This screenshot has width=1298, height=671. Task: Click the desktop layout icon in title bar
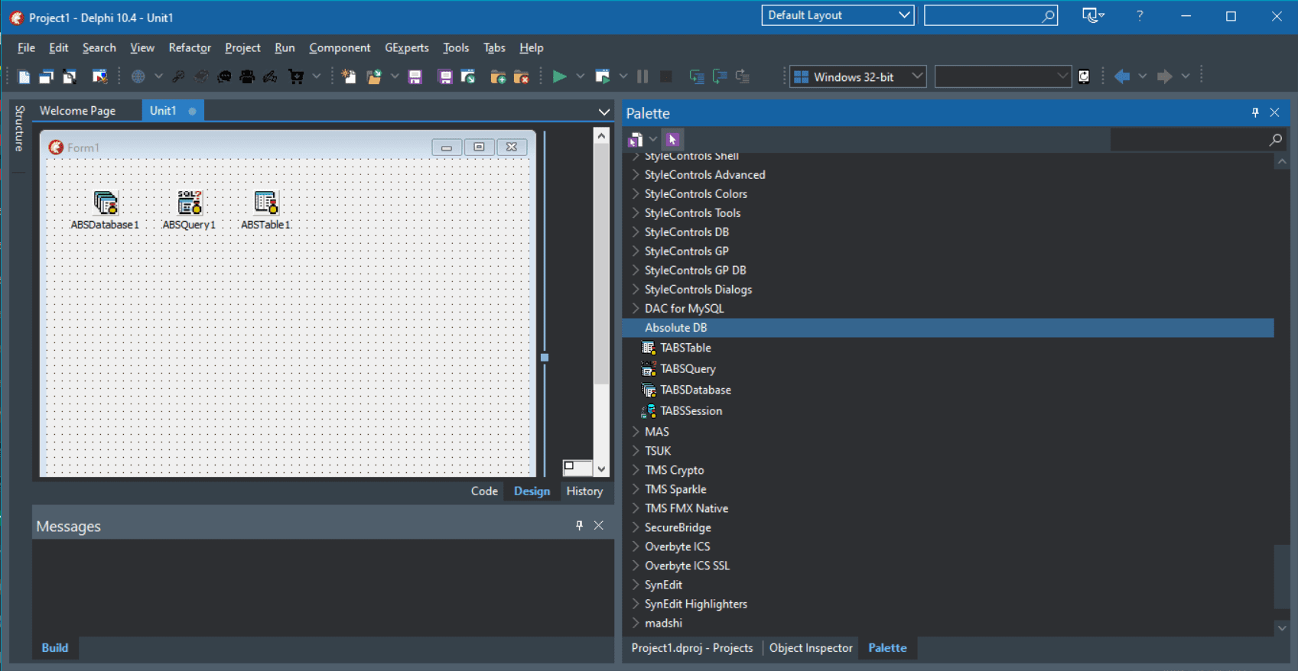pos(1093,15)
